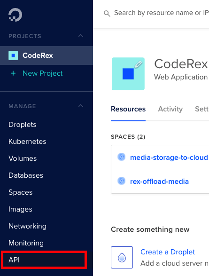Click the SPACES (2) section label

click(128, 137)
